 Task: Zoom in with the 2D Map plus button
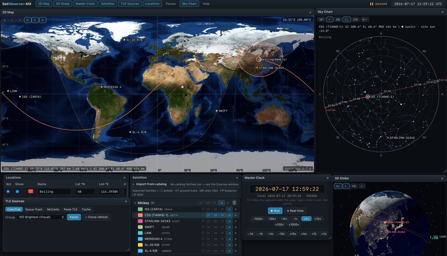pos(5,20)
